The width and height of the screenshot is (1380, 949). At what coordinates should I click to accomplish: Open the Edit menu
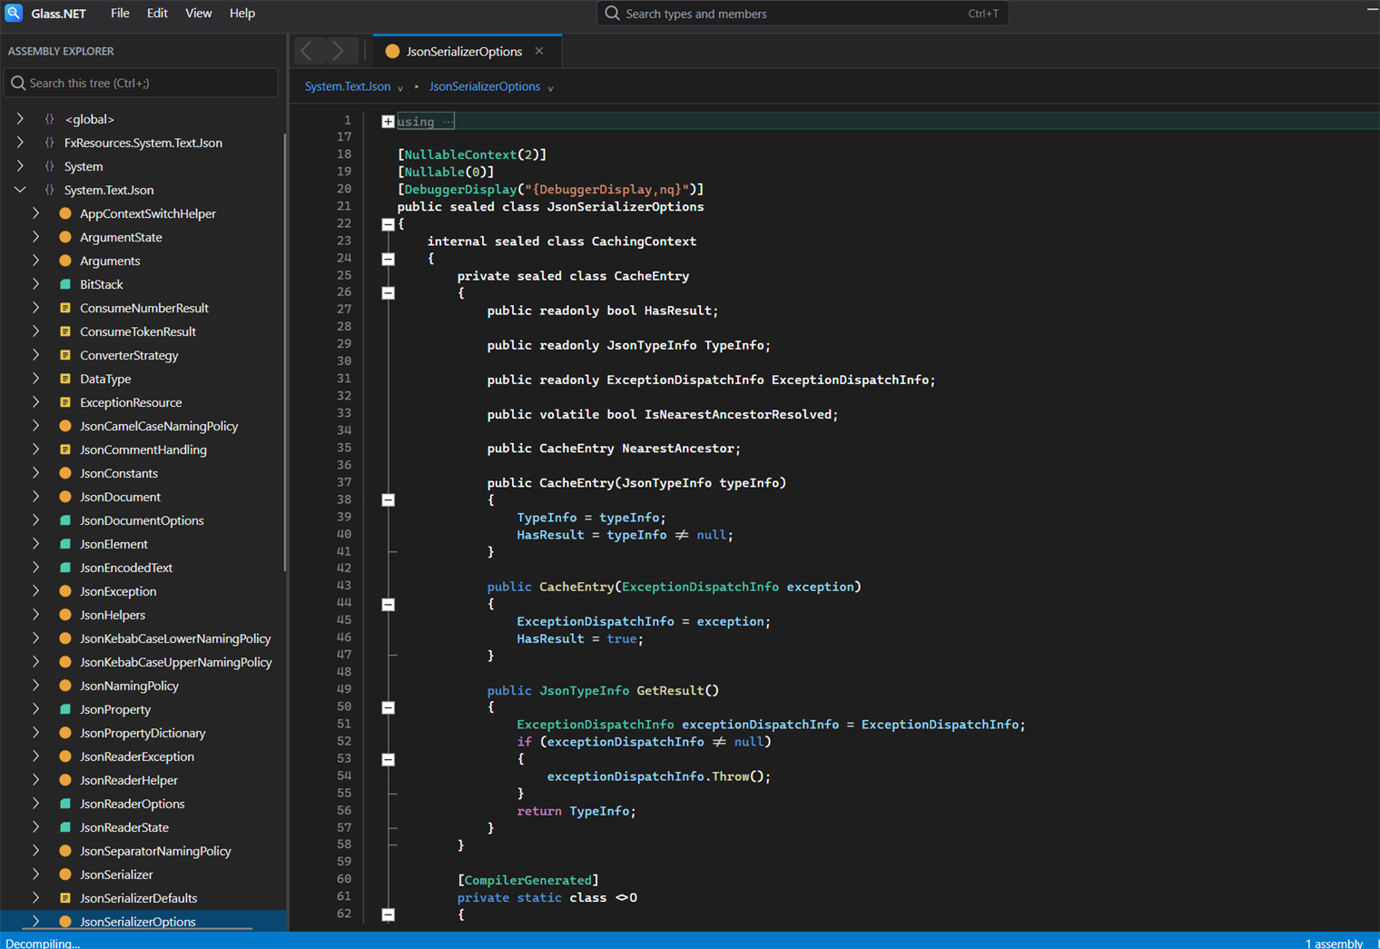pos(157,13)
